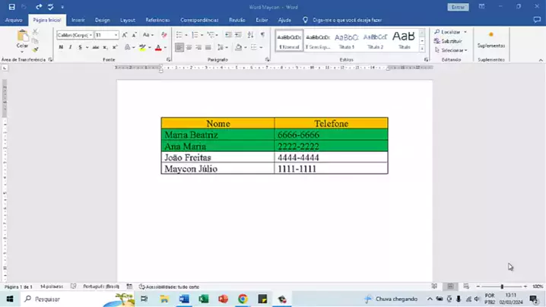The image size is (546, 307).
Task: Click the Maria Beatriz table cell
Action: (217, 135)
